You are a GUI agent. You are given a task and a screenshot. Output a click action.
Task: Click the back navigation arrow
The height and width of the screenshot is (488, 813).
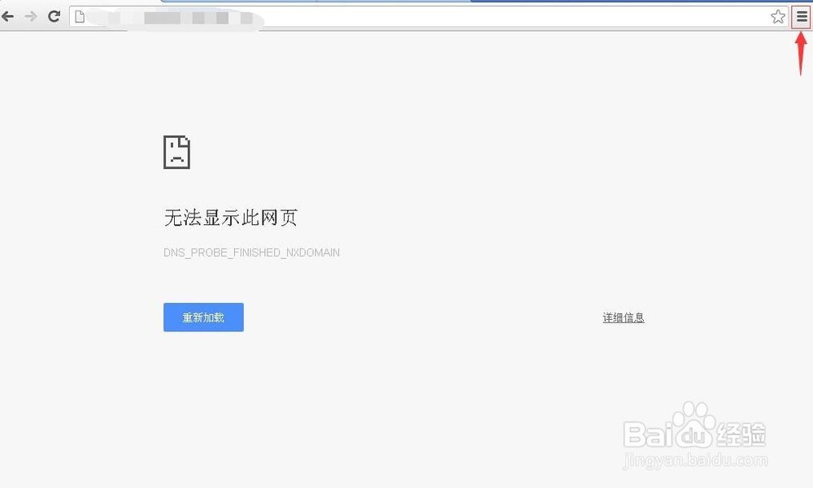coord(10,15)
